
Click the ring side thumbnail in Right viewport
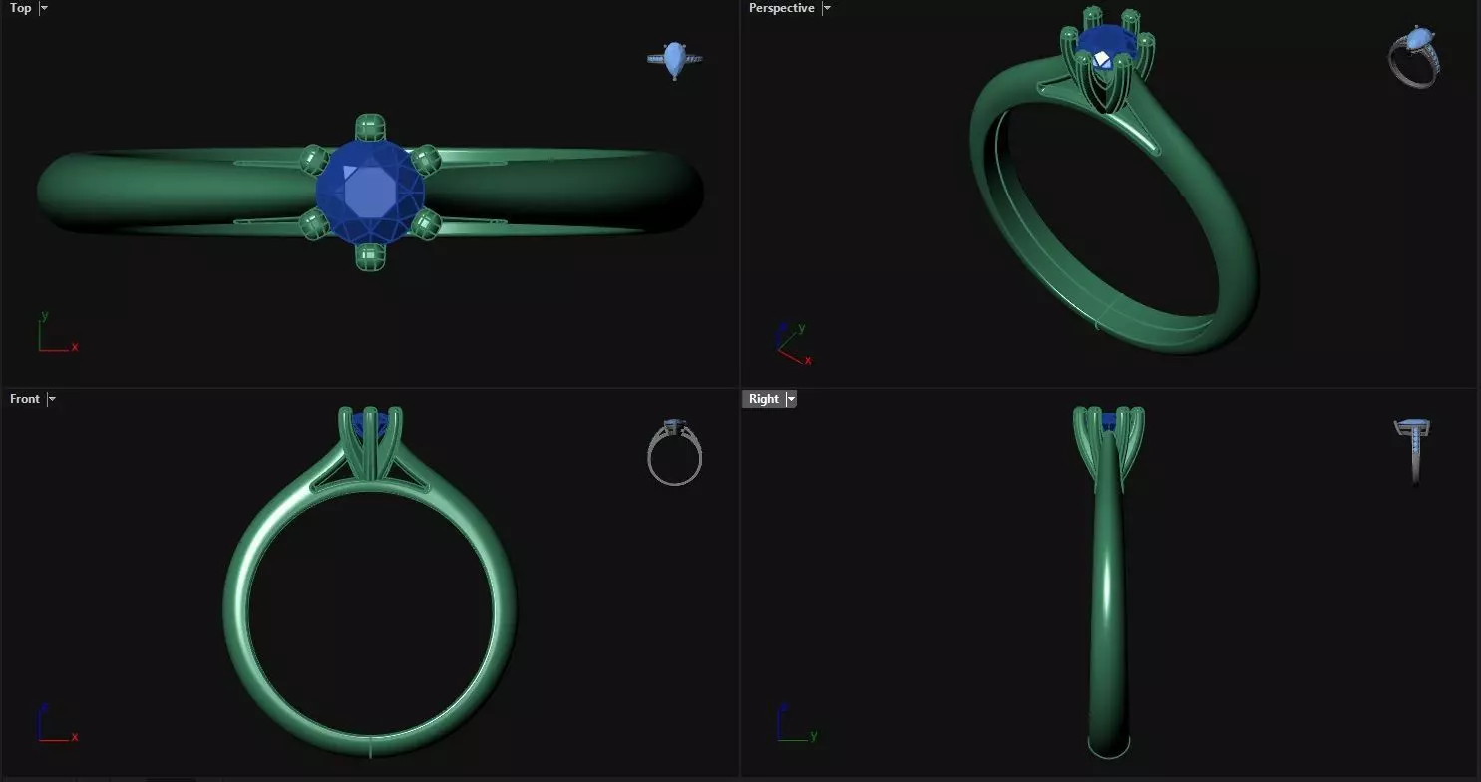click(x=1413, y=451)
